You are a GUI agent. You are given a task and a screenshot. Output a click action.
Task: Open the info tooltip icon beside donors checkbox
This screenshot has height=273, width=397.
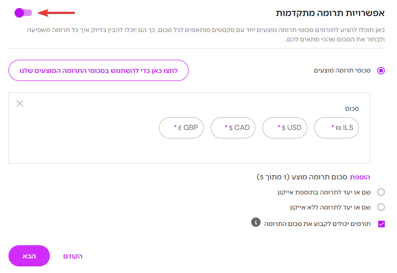click(256, 222)
